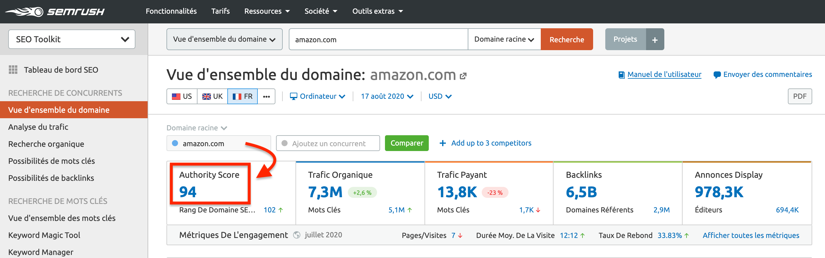Click Authority Score value 94
This screenshot has height=258, width=825.
(188, 192)
